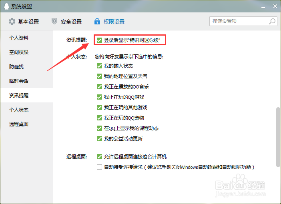
Task: Click the magnifier search icon
Action: (x=272, y=21)
